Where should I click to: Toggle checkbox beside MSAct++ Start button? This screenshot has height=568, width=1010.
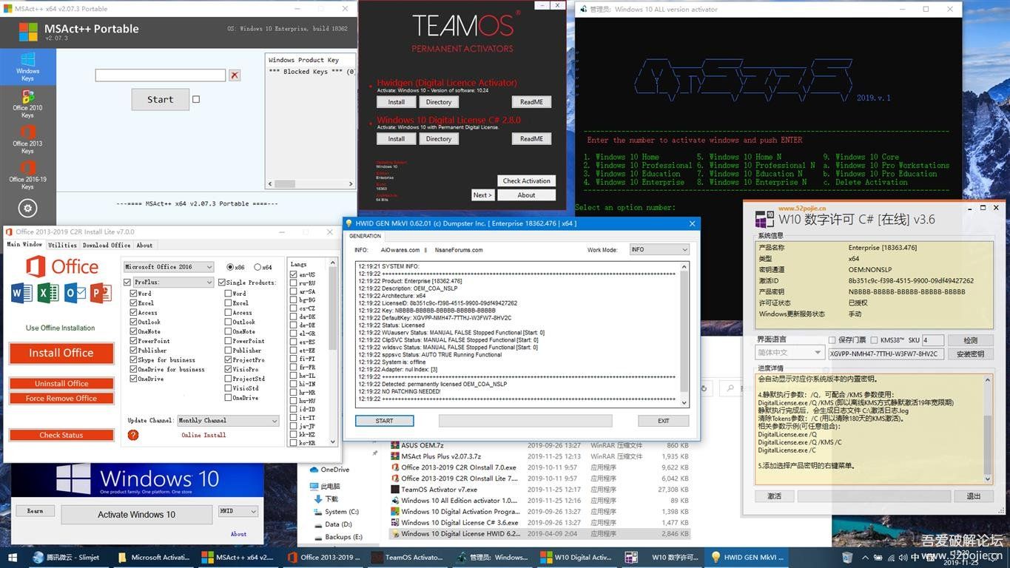(196, 99)
